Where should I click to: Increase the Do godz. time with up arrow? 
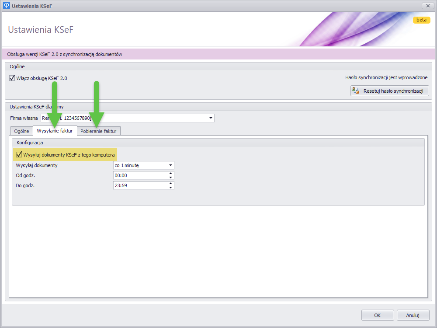(x=170, y=183)
